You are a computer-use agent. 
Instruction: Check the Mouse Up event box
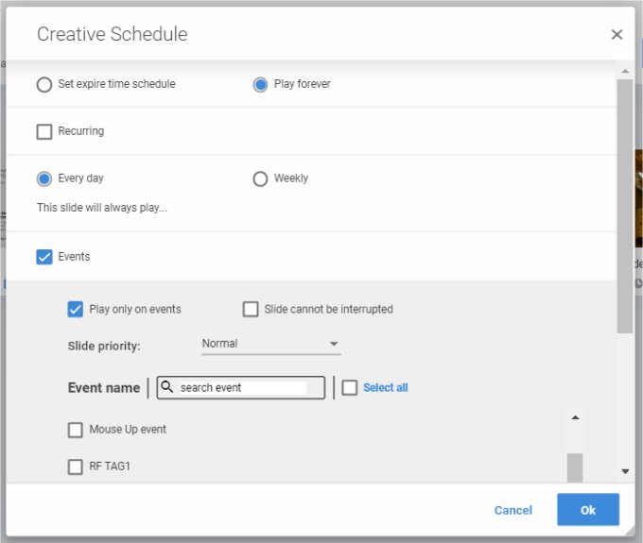coord(75,430)
